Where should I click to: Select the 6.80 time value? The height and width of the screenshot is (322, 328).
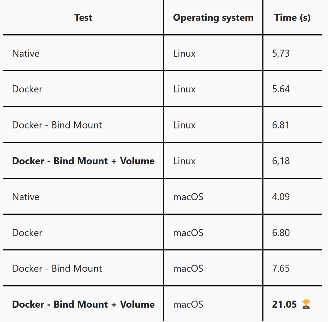click(x=281, y=233)
